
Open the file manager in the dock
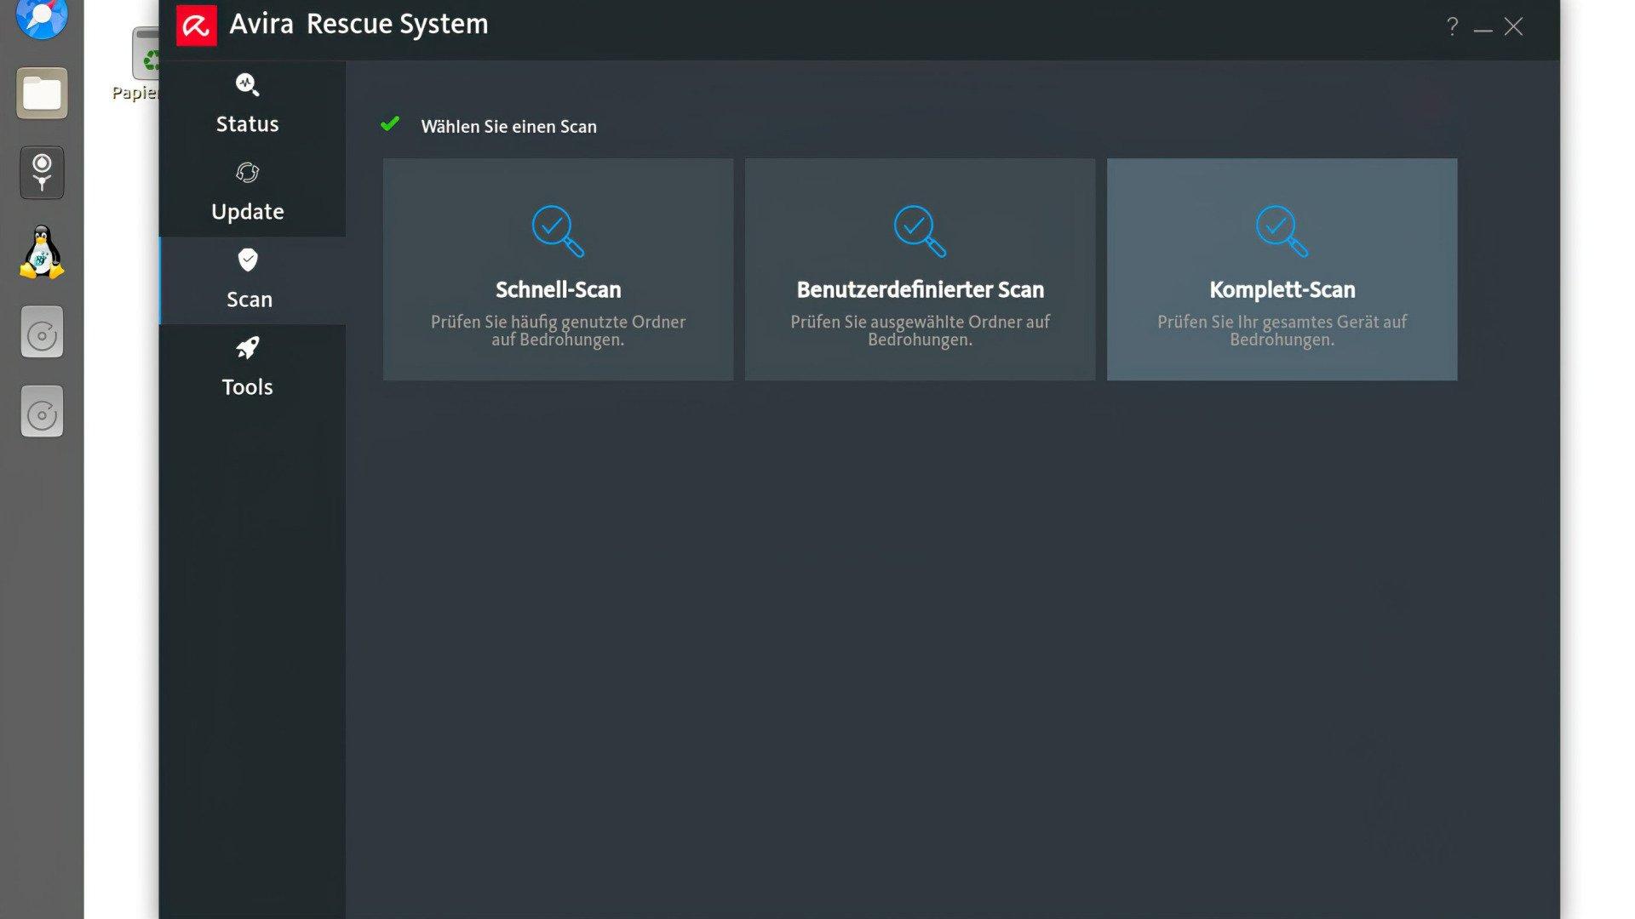pos(42,93)
